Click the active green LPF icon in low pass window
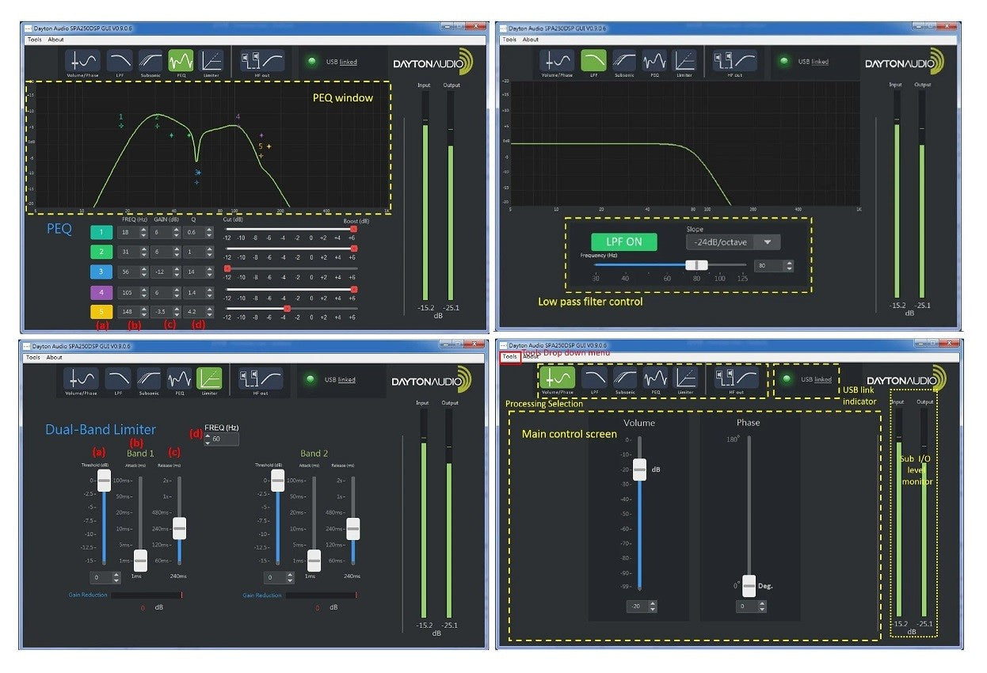987x673 pixels. click(593, 61)
